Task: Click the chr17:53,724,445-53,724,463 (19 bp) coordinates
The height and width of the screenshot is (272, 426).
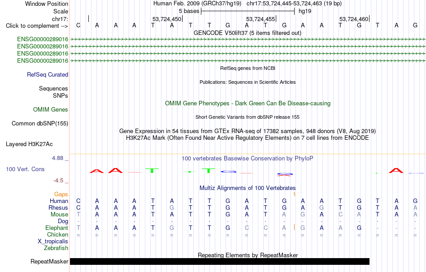Action: 294,4
